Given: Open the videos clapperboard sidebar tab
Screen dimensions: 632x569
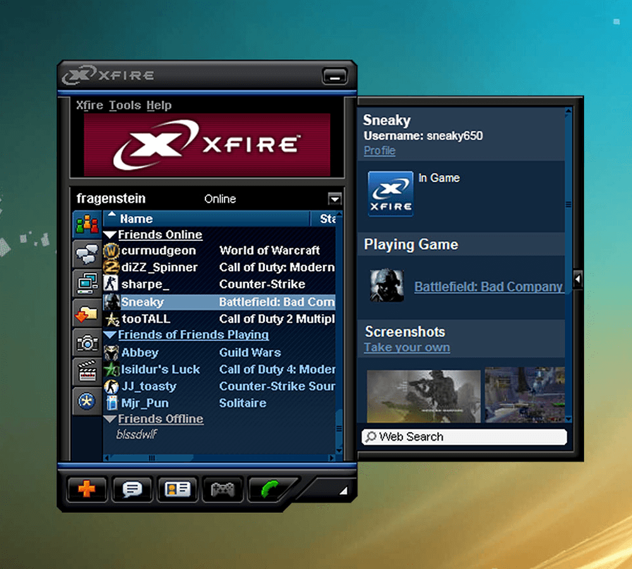Looking at the screenshot, I should pos(87,372).
